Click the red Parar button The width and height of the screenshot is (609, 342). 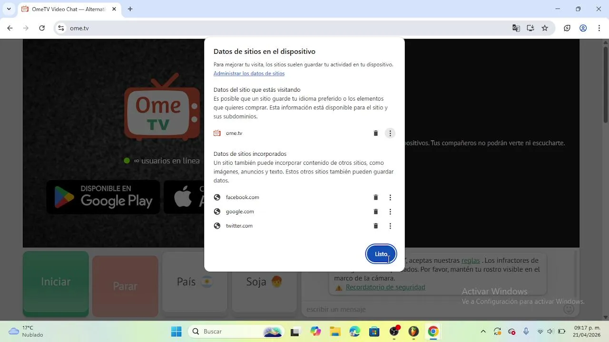(x=125, y=286)
